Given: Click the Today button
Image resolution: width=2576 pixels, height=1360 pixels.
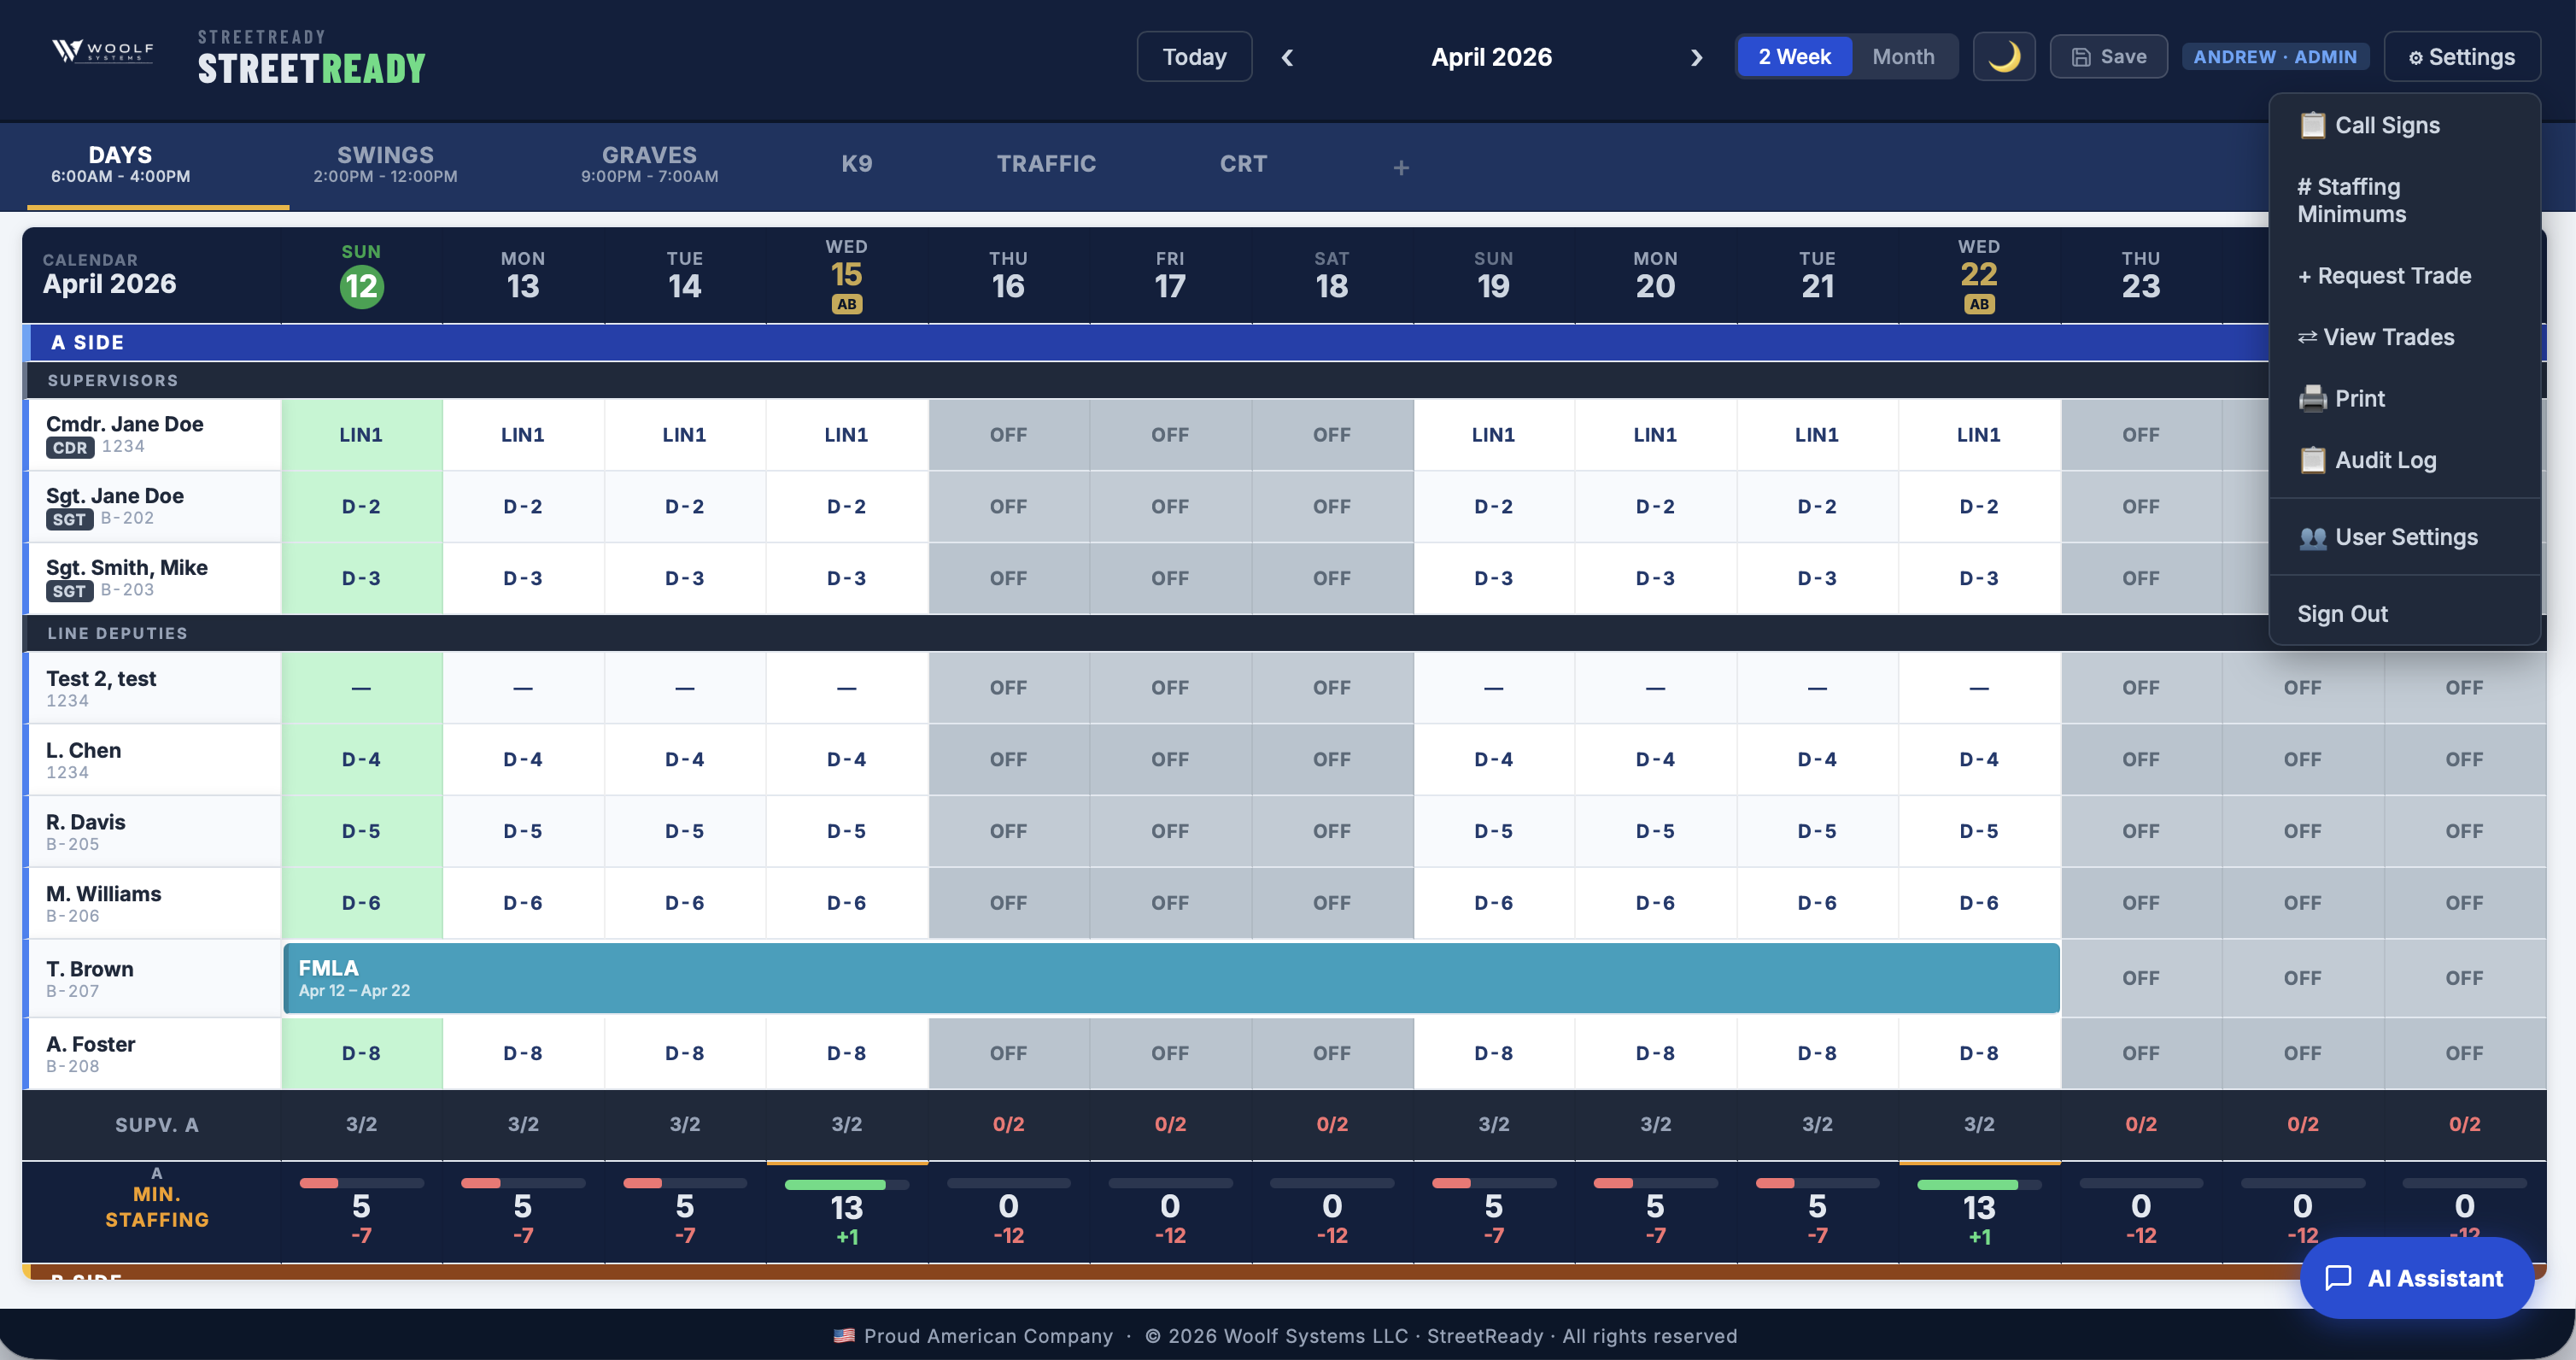Looking at the screenshot, I should (x=1194, y=57).
